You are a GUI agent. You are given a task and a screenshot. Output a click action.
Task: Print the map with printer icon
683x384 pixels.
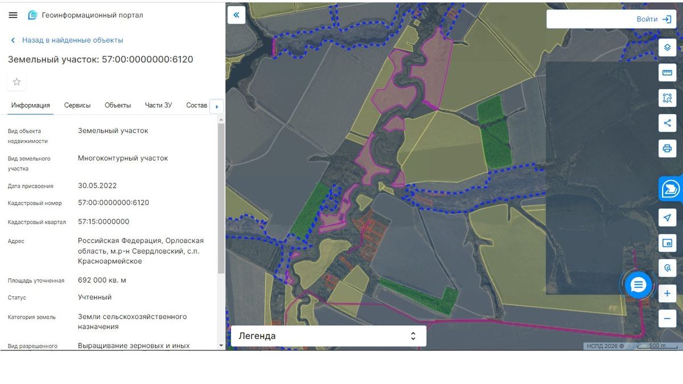(x=667, y=148)
